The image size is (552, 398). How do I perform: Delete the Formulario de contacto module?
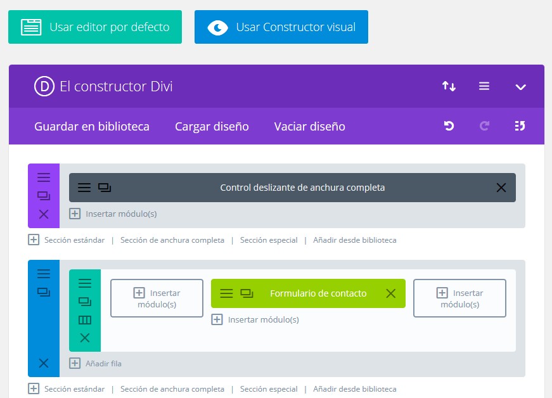[391, 293]
